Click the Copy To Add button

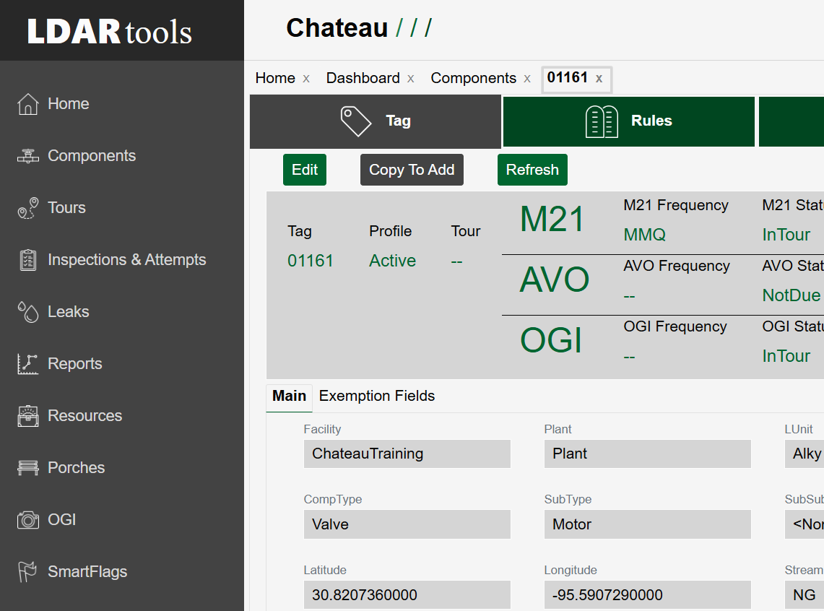click(x=412, y=170)
